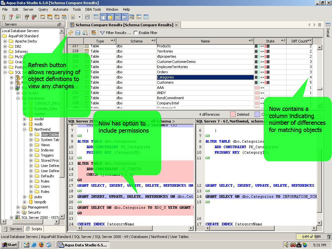Click the Firefox quick launch icon
The image size is (332, 249).
(x=41, y=245)
